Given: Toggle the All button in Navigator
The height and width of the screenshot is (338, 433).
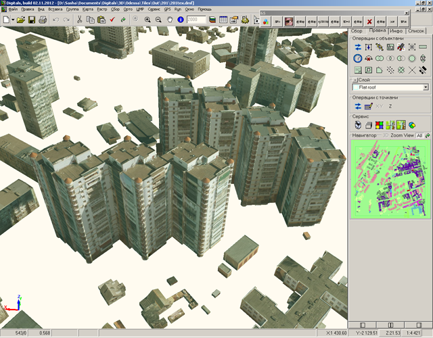Looking at the screenshot, I should 419,136.
